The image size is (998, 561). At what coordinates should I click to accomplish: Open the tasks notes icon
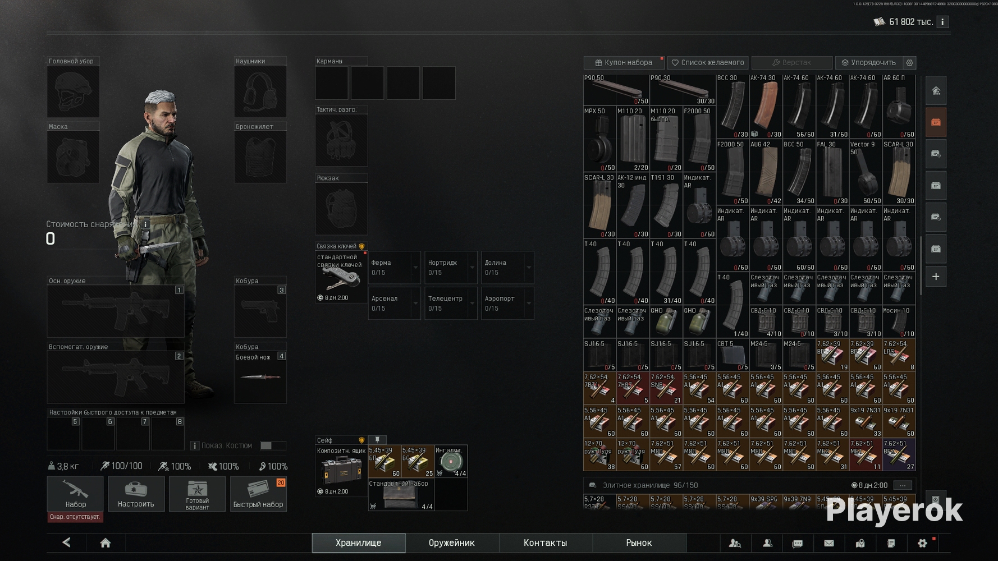891,543
